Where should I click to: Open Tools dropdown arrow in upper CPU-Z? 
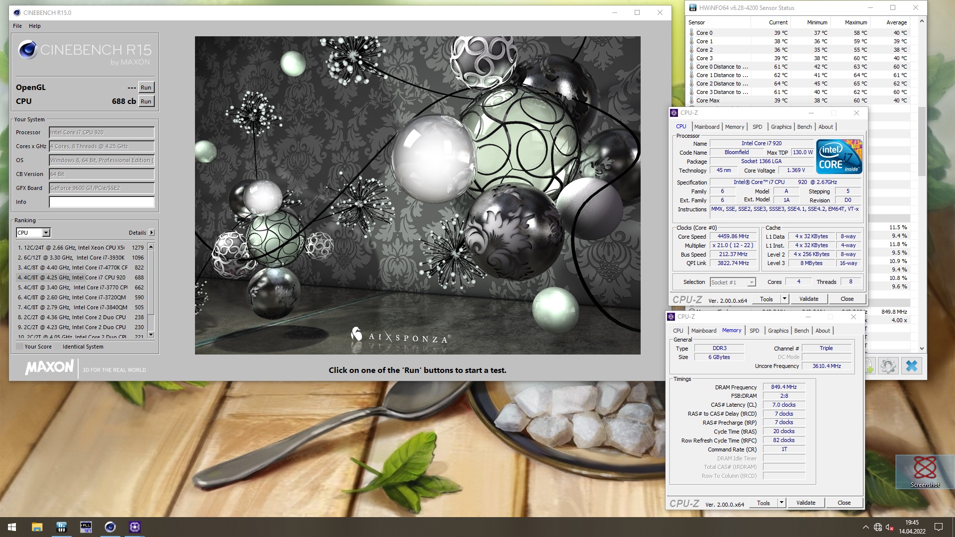[784, 299]
